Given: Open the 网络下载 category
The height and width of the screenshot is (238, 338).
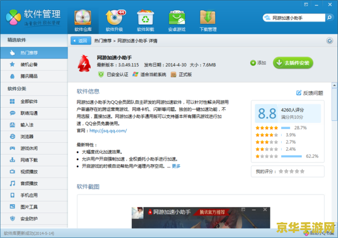Looking at the screenshot, I should coord(34,160).
